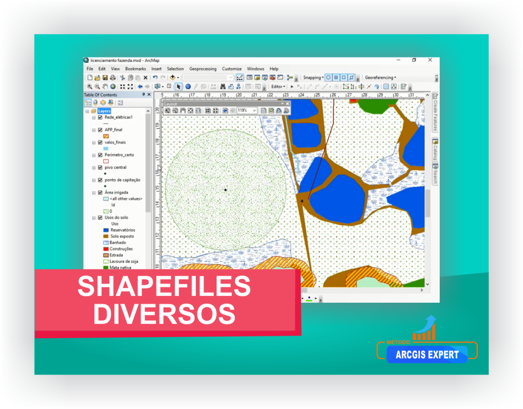Open the Find tool with binoculars icon

(x=223, y=87)
